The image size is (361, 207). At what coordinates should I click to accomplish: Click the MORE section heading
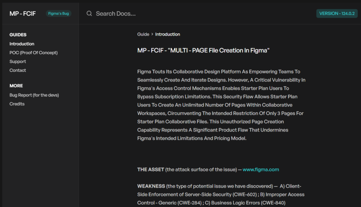[x=16, y=86]
